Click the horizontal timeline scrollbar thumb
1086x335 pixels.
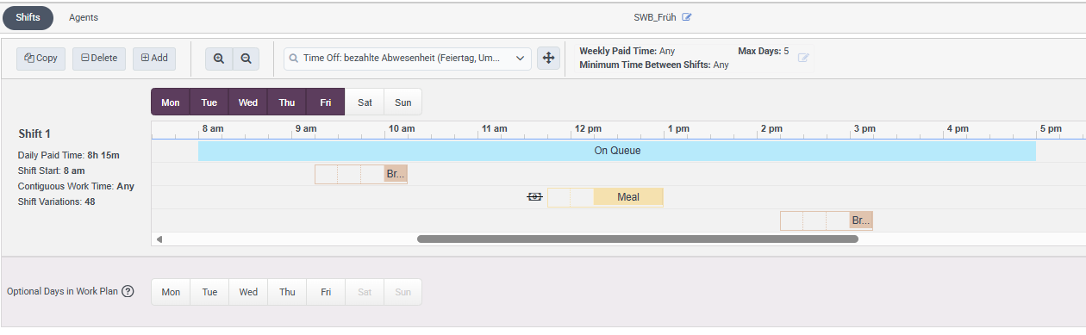tap(638, 239)
